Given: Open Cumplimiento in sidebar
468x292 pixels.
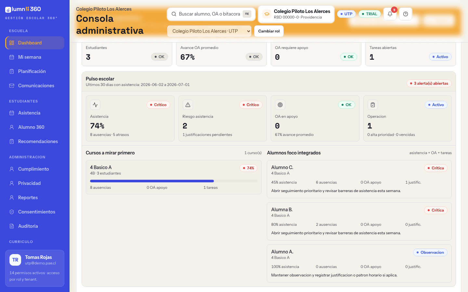Looking at the screenshot, I should pos(35,169).
